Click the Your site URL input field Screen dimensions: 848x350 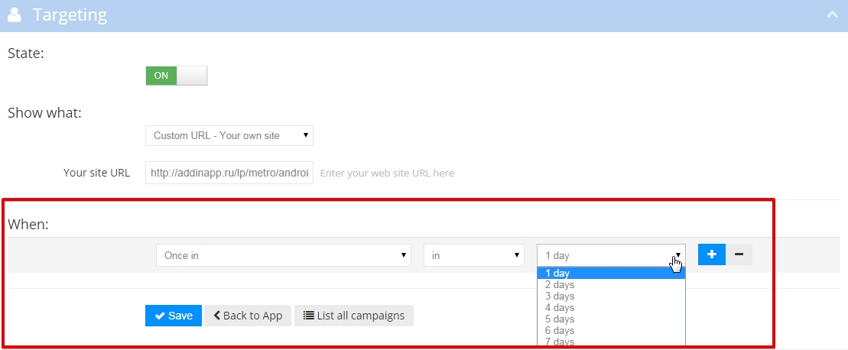click(229, 173)
